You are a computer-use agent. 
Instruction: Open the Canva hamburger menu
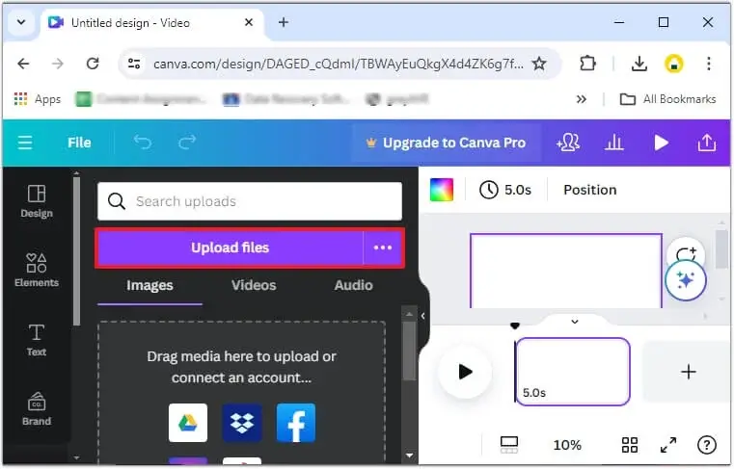(25, 143)
